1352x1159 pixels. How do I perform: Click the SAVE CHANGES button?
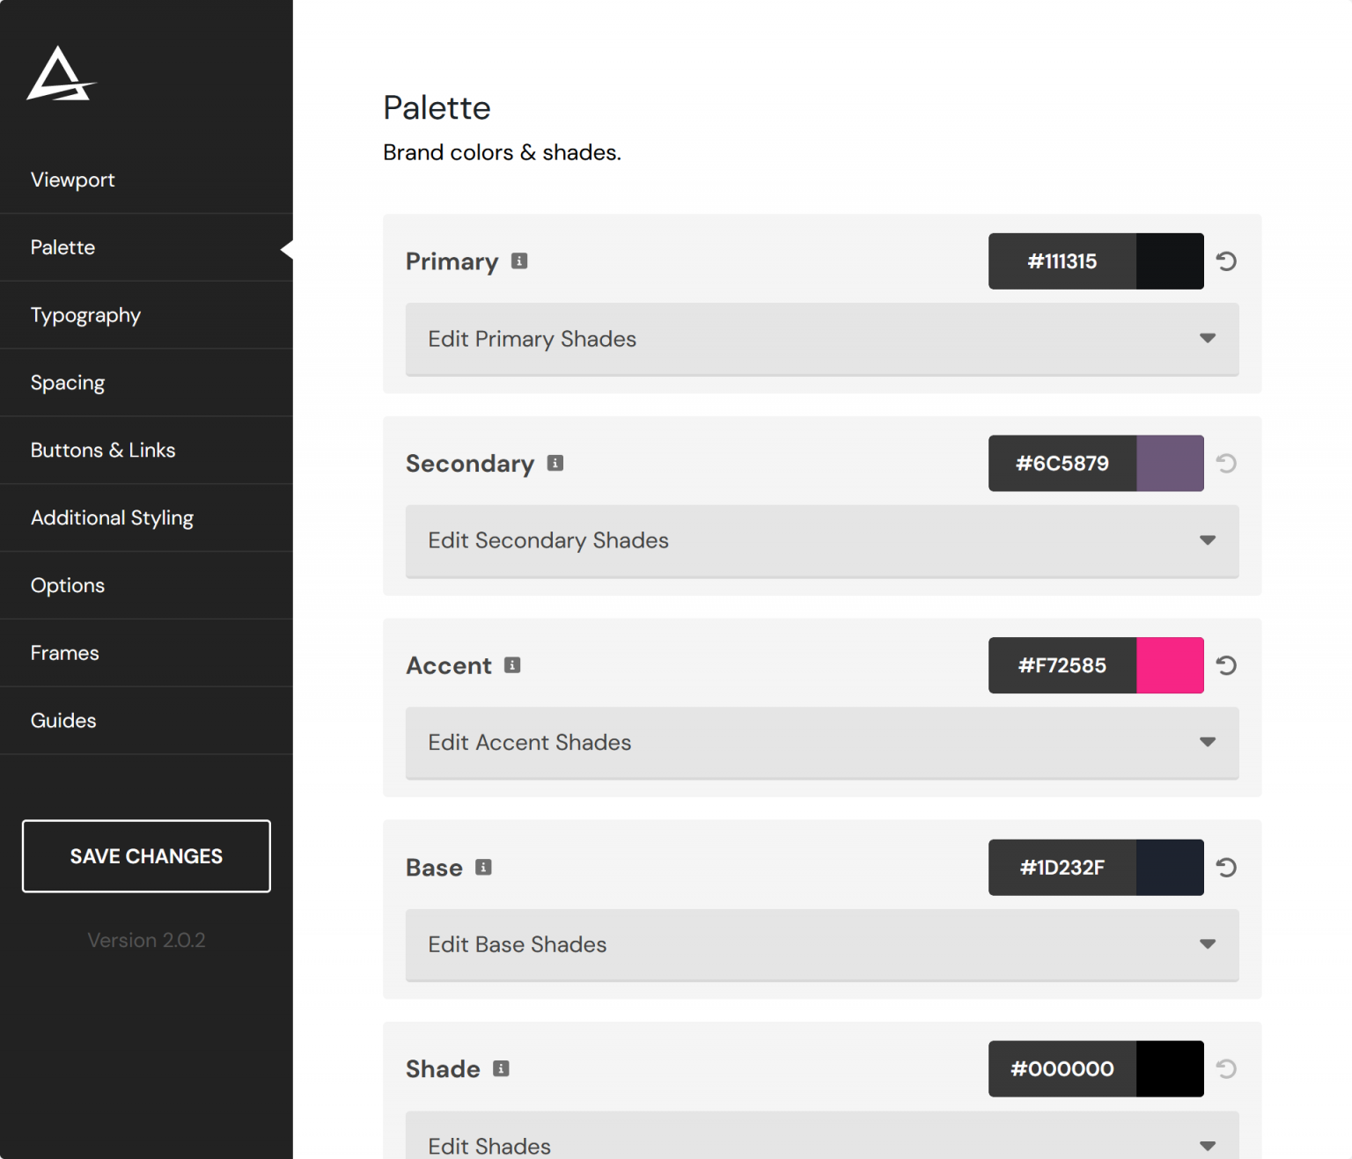pyautogui.click(x=146, y=856)
